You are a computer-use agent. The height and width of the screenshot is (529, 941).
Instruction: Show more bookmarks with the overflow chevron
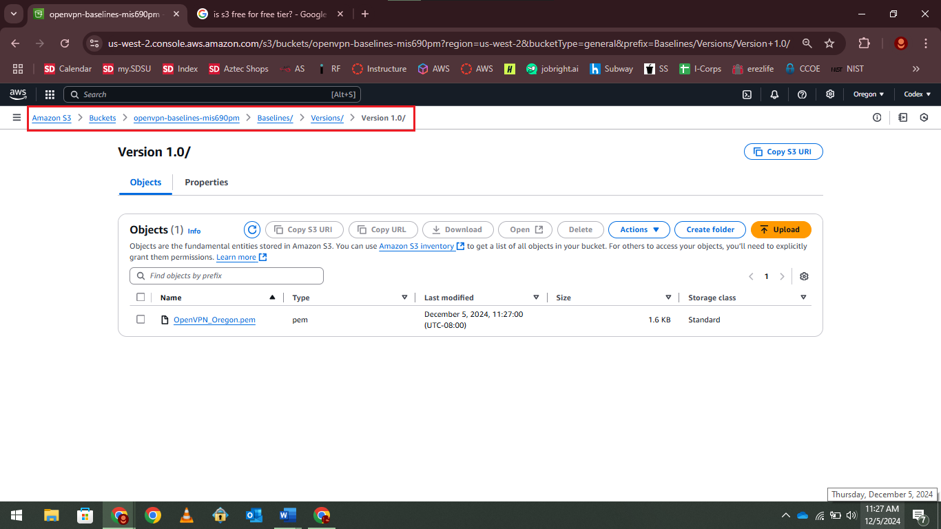(x=916, y=69)
